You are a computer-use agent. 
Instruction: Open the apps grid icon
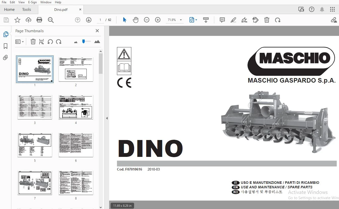(332, 10)
